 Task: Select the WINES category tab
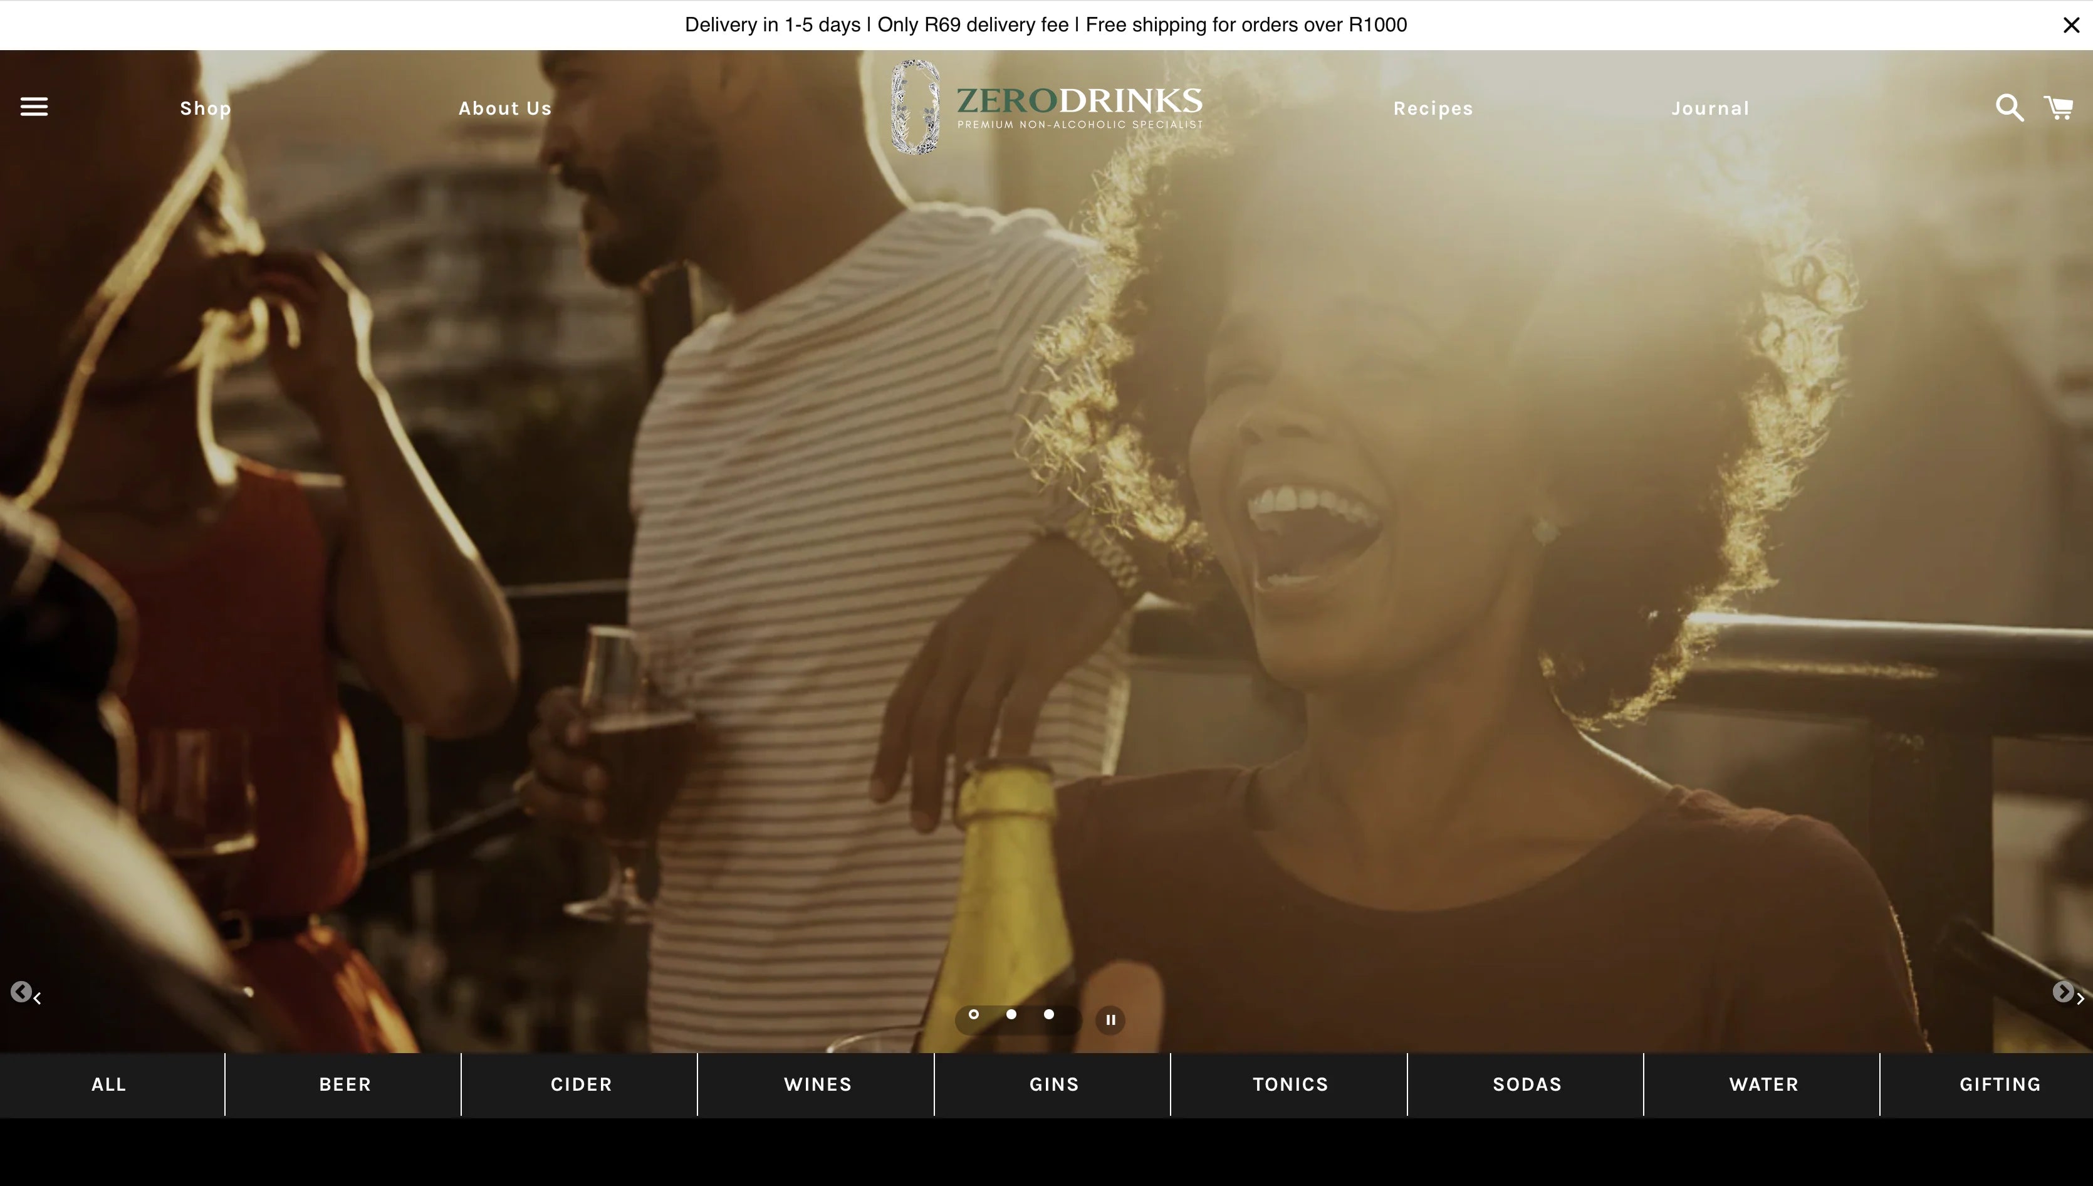[x=817, y=1085]
